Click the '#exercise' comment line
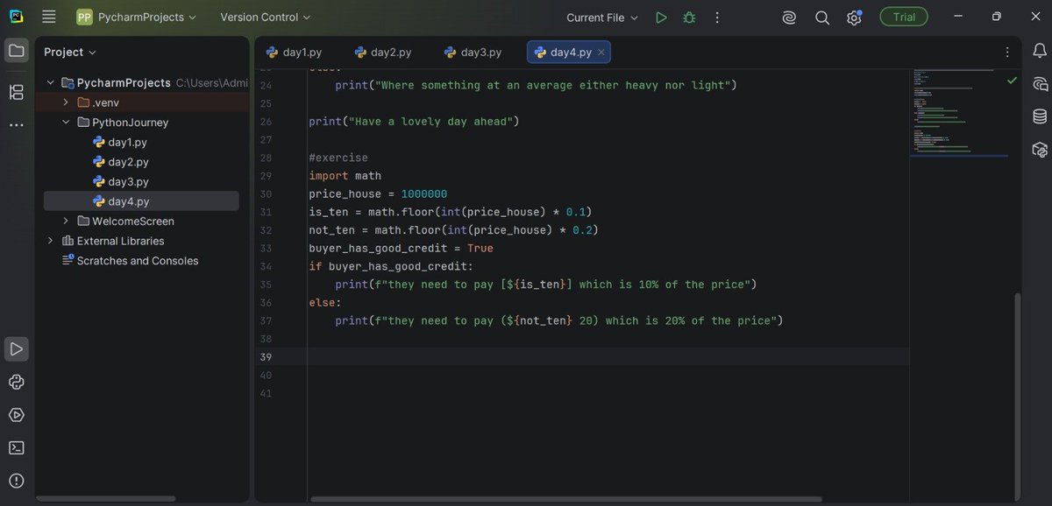Viewport: 1052px width, 506px height. point(338,158)
